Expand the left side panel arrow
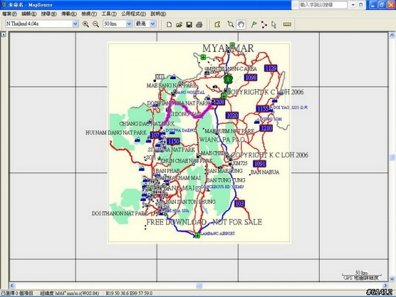396x297 pixels. coord(3,35)
